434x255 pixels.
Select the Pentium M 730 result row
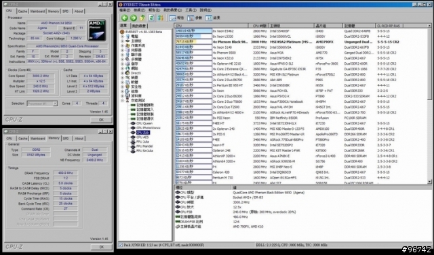pyautogui.click(x=301, y=178)
